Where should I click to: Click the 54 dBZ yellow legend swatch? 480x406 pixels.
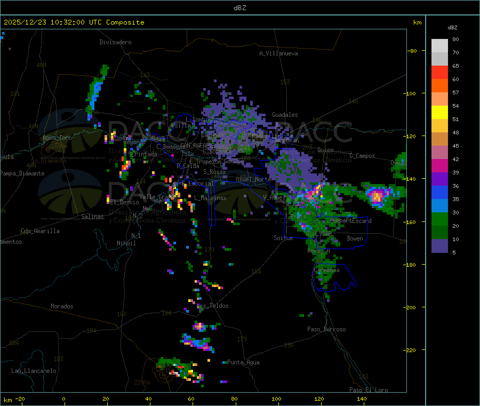pyautogui.click(x=439, y=113)
